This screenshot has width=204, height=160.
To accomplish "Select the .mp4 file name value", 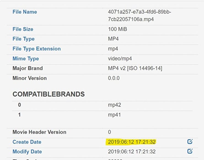I will [x=139, y=16].
